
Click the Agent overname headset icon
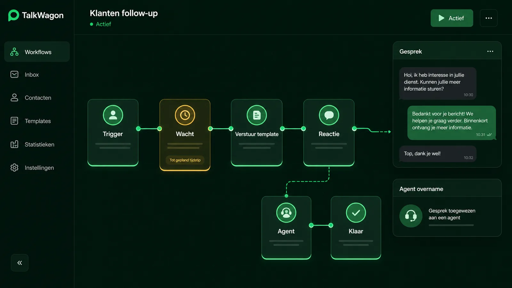[411, 216]
